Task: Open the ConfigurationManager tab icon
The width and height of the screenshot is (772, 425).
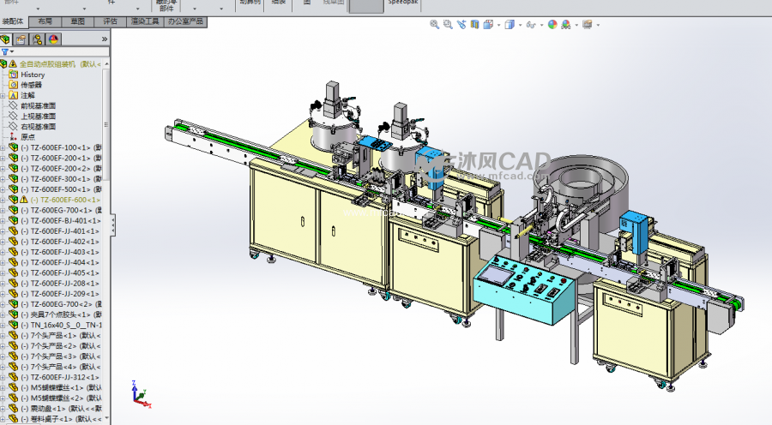Action: [x=38, y=39]
